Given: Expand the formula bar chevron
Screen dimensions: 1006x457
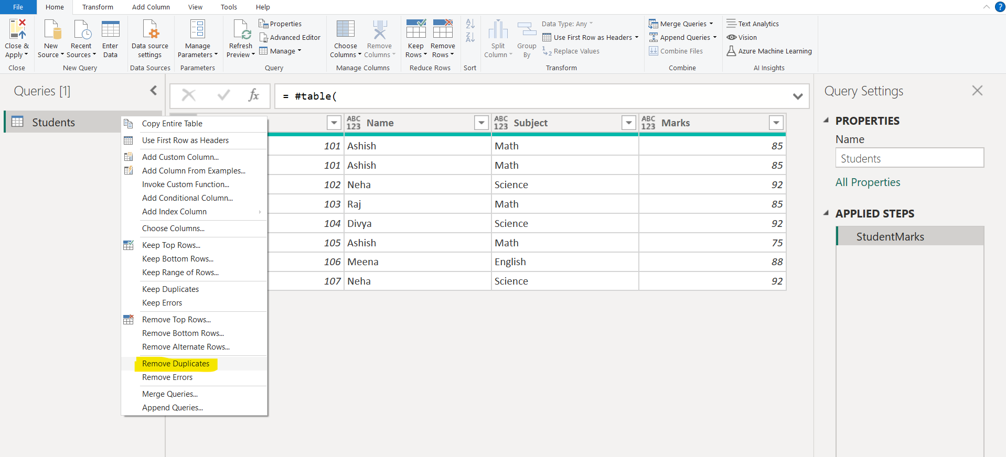Looking at the screenshot, I should (x=798, y=96).
